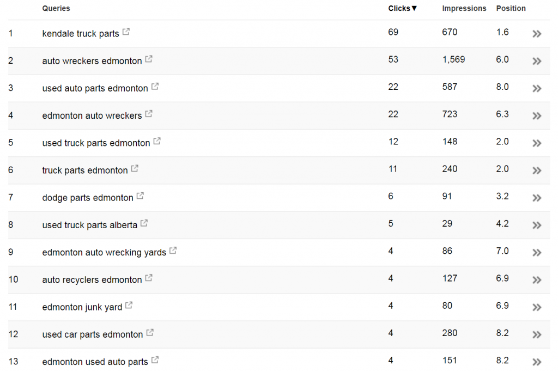Expand double-chevron for dodge parts edmonton row
This screenshot has width=558, height=372.
point(537,198)
